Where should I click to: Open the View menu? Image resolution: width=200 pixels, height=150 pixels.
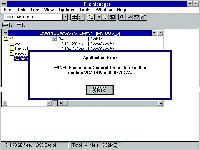(49, 10)
